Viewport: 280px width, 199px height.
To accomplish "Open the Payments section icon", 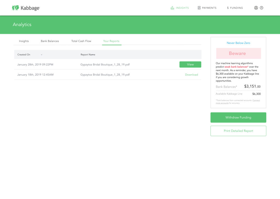I will tap(199, 8).
